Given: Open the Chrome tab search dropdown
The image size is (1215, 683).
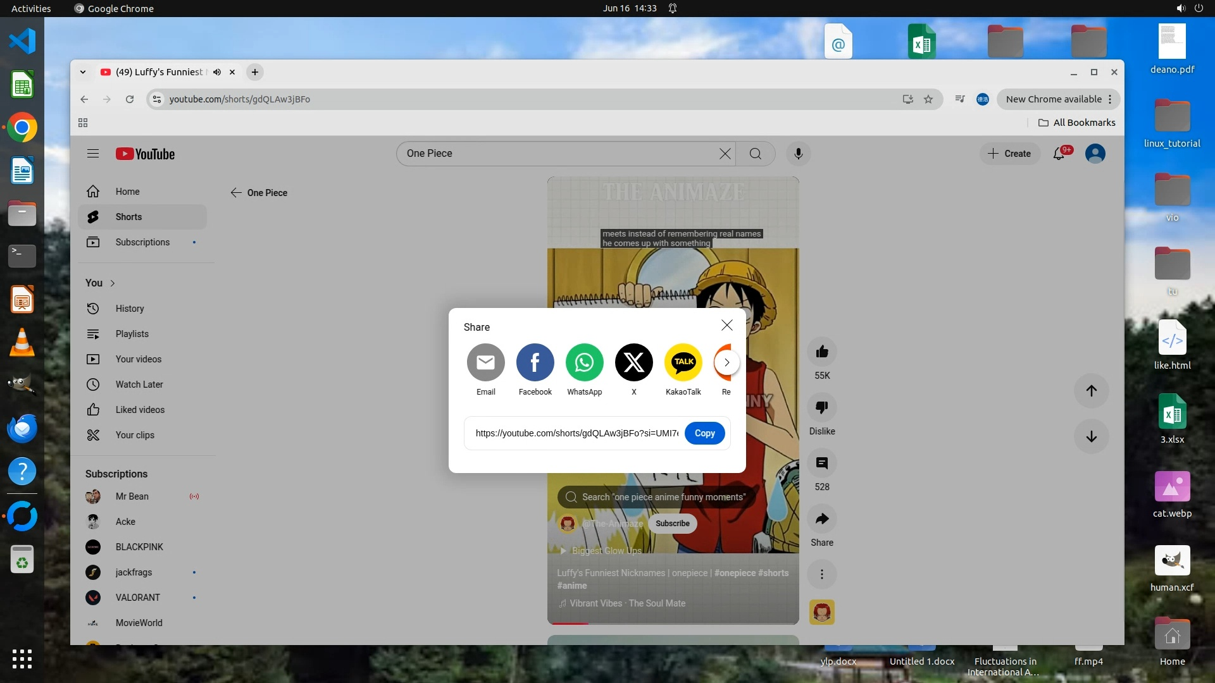Looking at the screenshot, I should [x=83, y=72].
